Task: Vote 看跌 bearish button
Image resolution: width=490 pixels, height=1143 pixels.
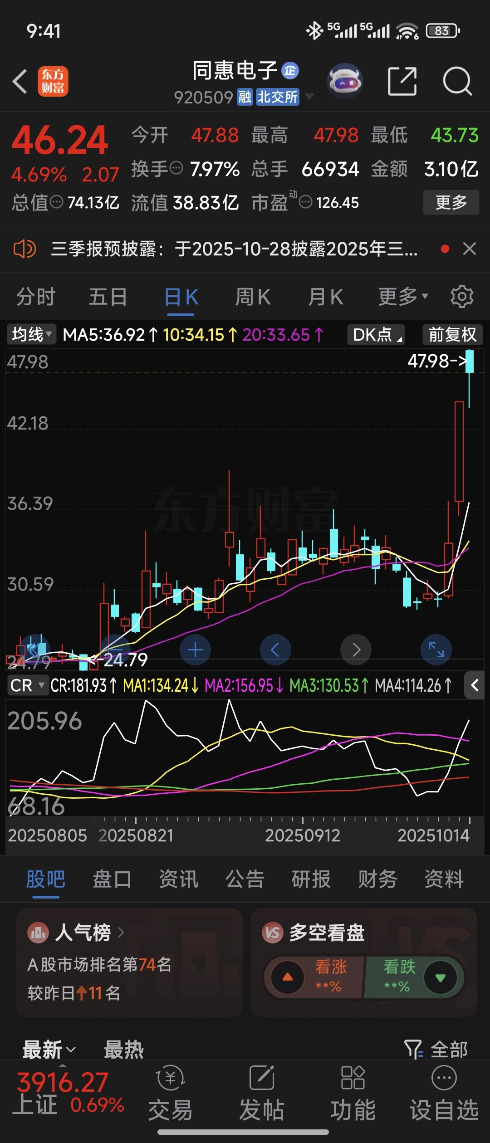Action: tap(414, 977)
